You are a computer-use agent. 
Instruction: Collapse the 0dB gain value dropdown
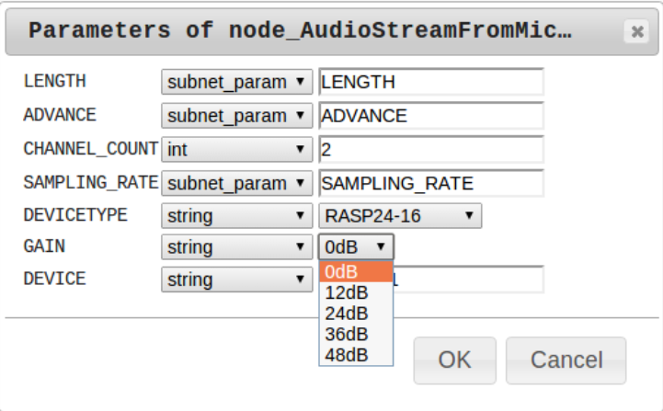[357, 247]
